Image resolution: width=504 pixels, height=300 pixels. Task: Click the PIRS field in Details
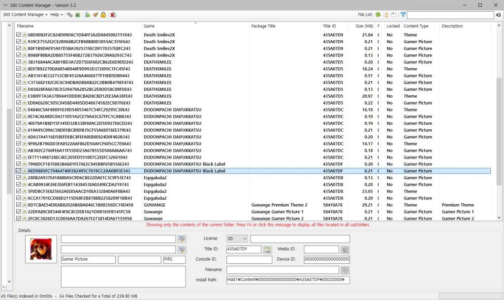click(175, 259)
